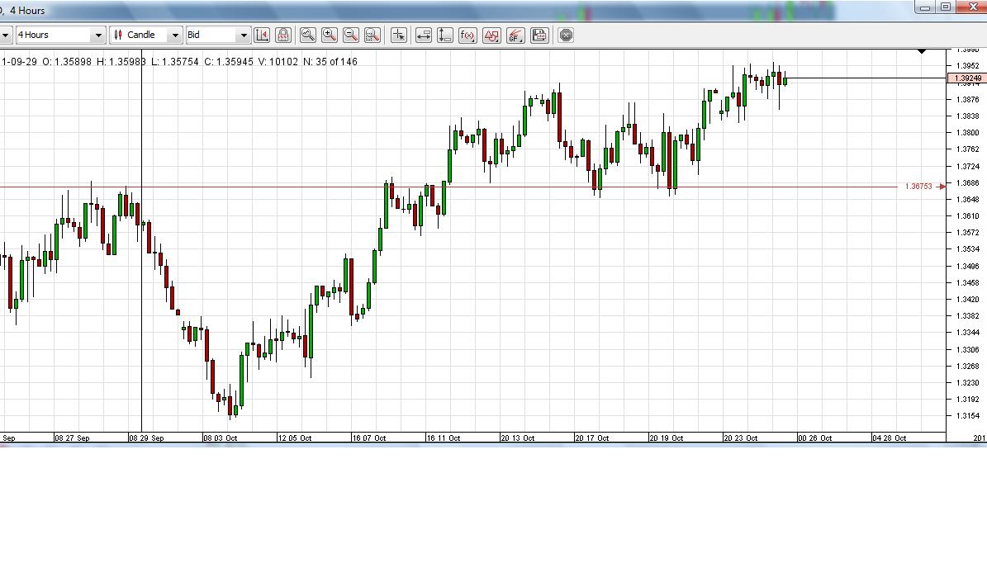Click the 1.36753 horizontal line label
This screenshot has width=987, height=582.
pos(918,187)
